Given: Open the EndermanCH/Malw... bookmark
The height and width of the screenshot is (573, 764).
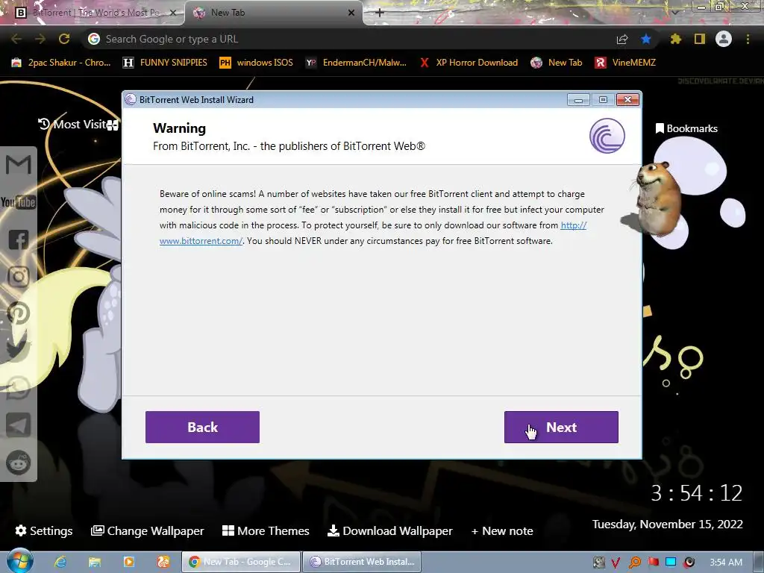Looking at the screenshot, I should 356,63.
